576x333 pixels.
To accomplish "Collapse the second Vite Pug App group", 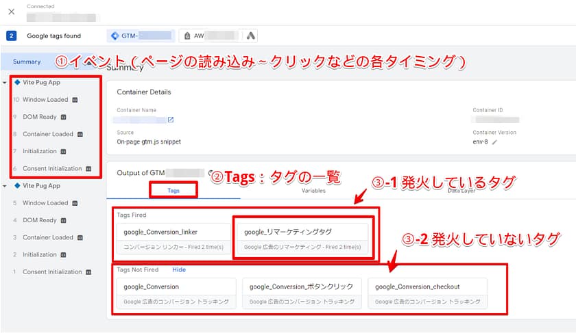I will click(5, 186).
